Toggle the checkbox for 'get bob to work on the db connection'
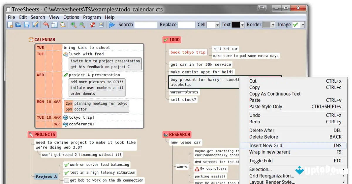Screen dimensions: 352x184 tap(67, 180)
